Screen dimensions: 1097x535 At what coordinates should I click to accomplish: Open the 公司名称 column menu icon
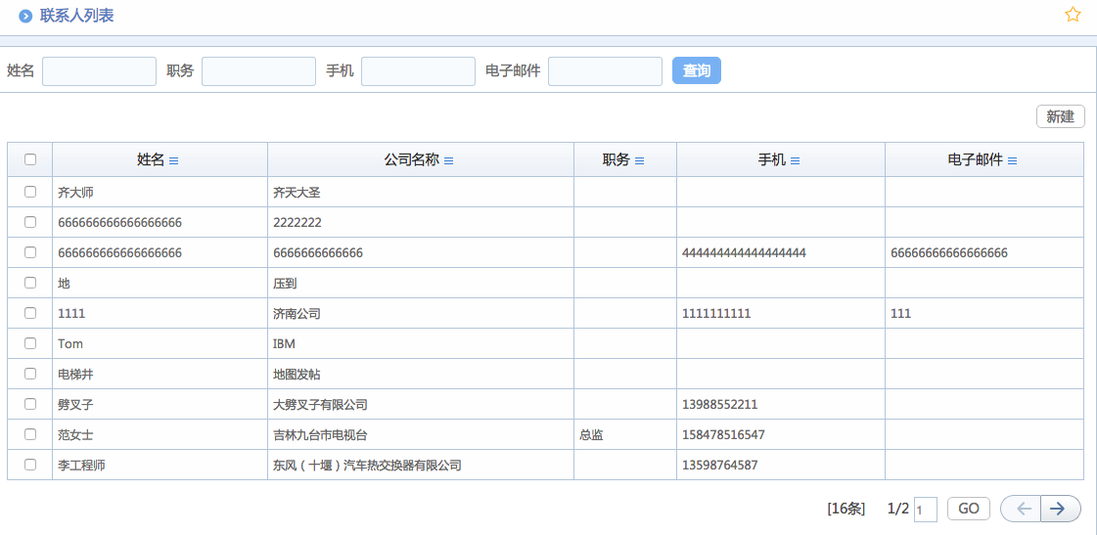[x=449, y=160]
